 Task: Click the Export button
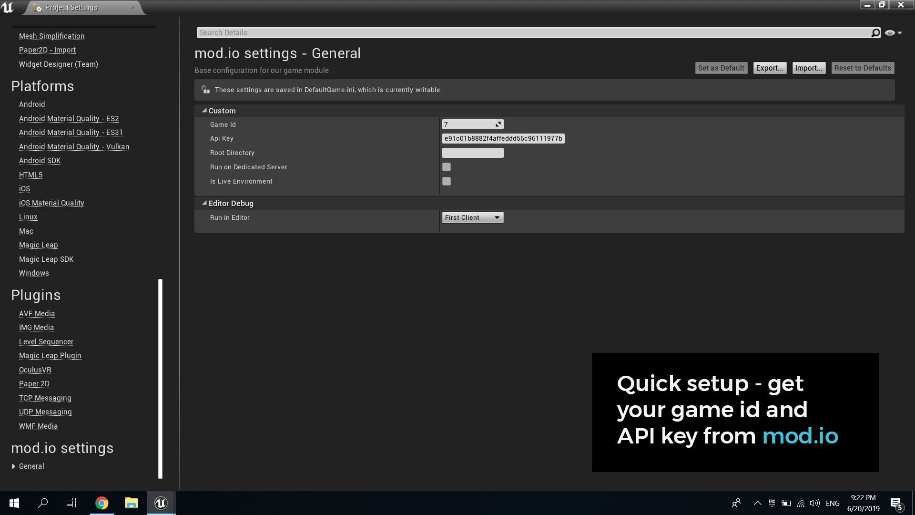coord(770,68)
